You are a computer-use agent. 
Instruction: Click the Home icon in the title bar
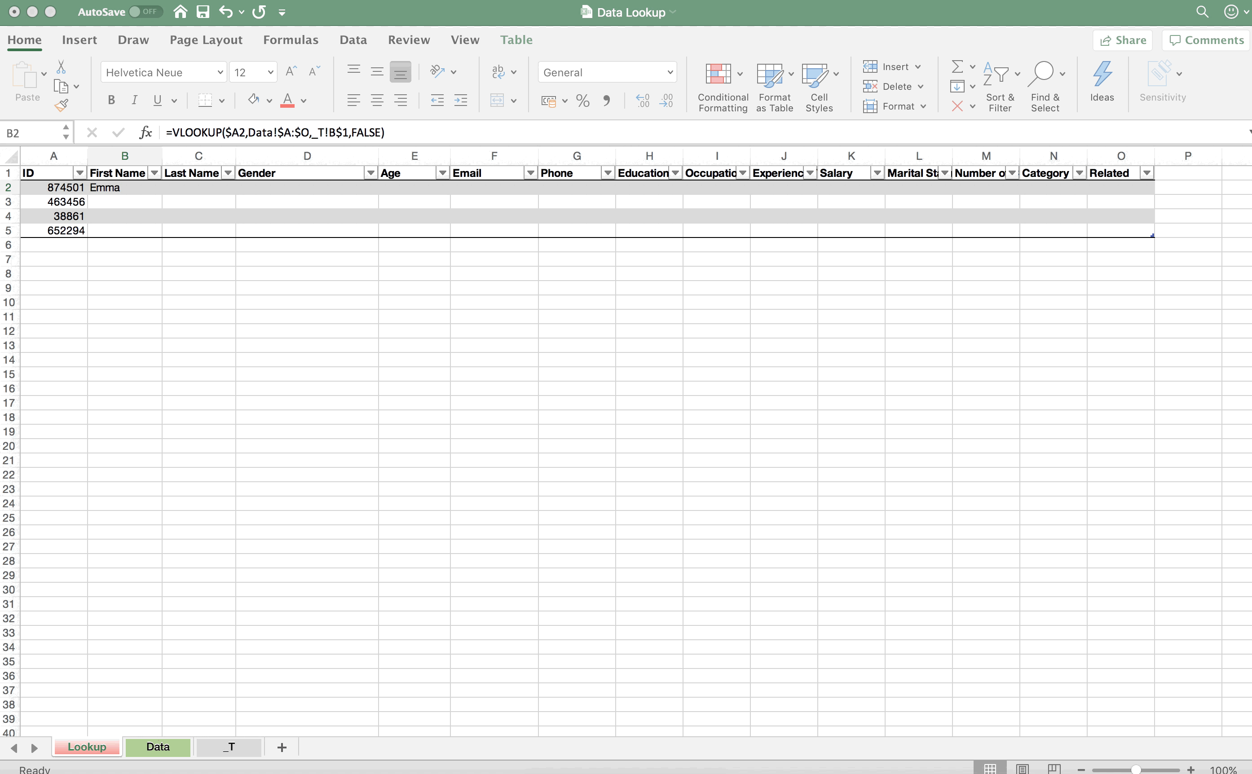180,12
